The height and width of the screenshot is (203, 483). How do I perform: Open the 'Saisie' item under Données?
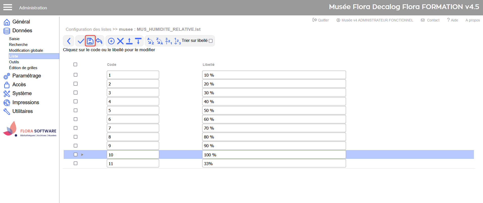pos(14,39)
